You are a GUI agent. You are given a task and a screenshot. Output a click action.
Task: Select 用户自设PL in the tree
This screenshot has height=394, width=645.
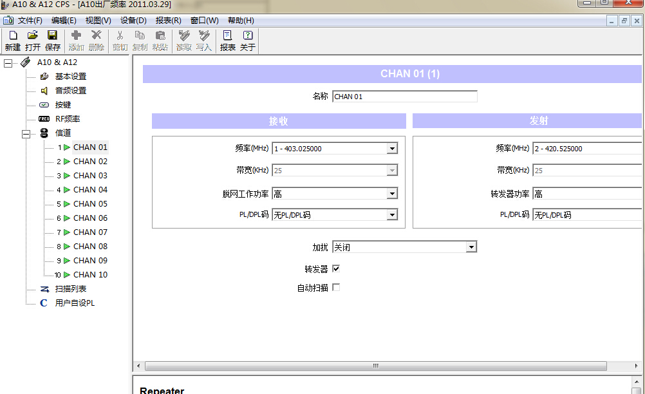(x=75, y=303)
